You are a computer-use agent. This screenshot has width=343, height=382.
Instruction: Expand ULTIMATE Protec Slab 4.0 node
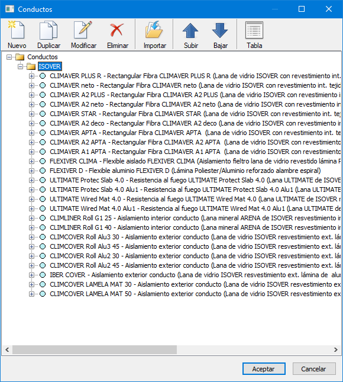pyautogui.click(x=31, y=181)
